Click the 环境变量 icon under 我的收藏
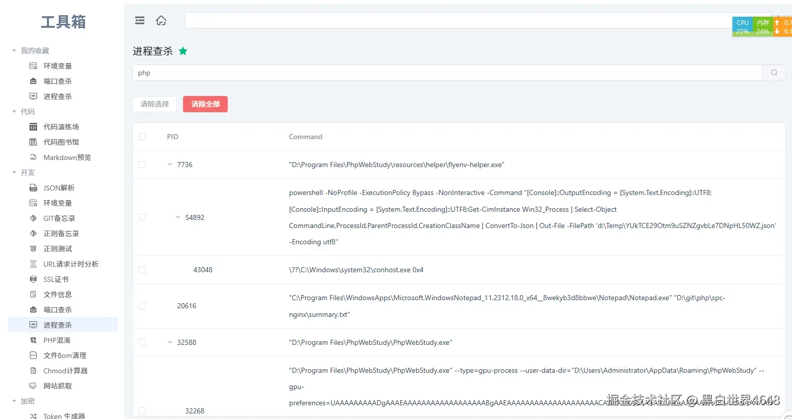 tap(33, 66)
